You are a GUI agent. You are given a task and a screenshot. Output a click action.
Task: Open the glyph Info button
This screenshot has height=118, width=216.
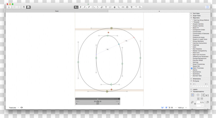tap(9, 7)
